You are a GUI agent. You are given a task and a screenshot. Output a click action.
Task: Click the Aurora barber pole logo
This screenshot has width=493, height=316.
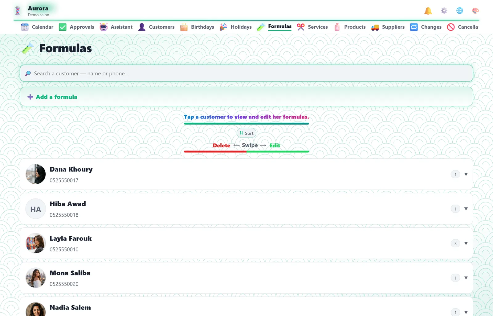(x=18, y=11)
